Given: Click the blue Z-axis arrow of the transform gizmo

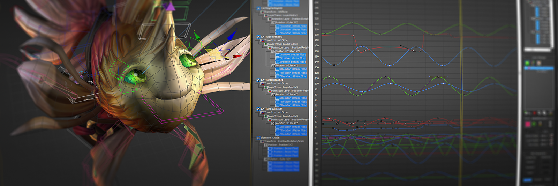Looking at the screenshot, I should 233,36.
